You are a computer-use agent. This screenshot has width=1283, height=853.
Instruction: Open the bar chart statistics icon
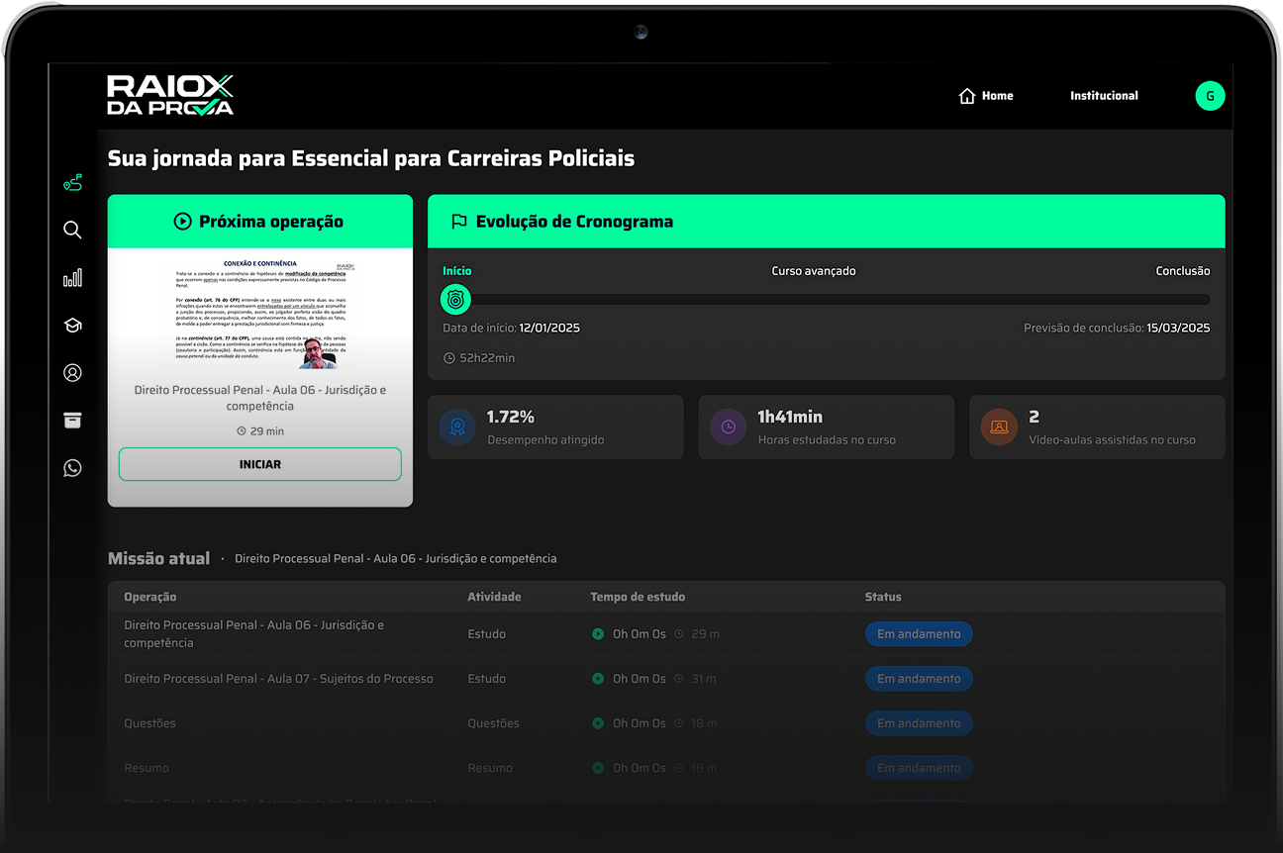point(72,278)
